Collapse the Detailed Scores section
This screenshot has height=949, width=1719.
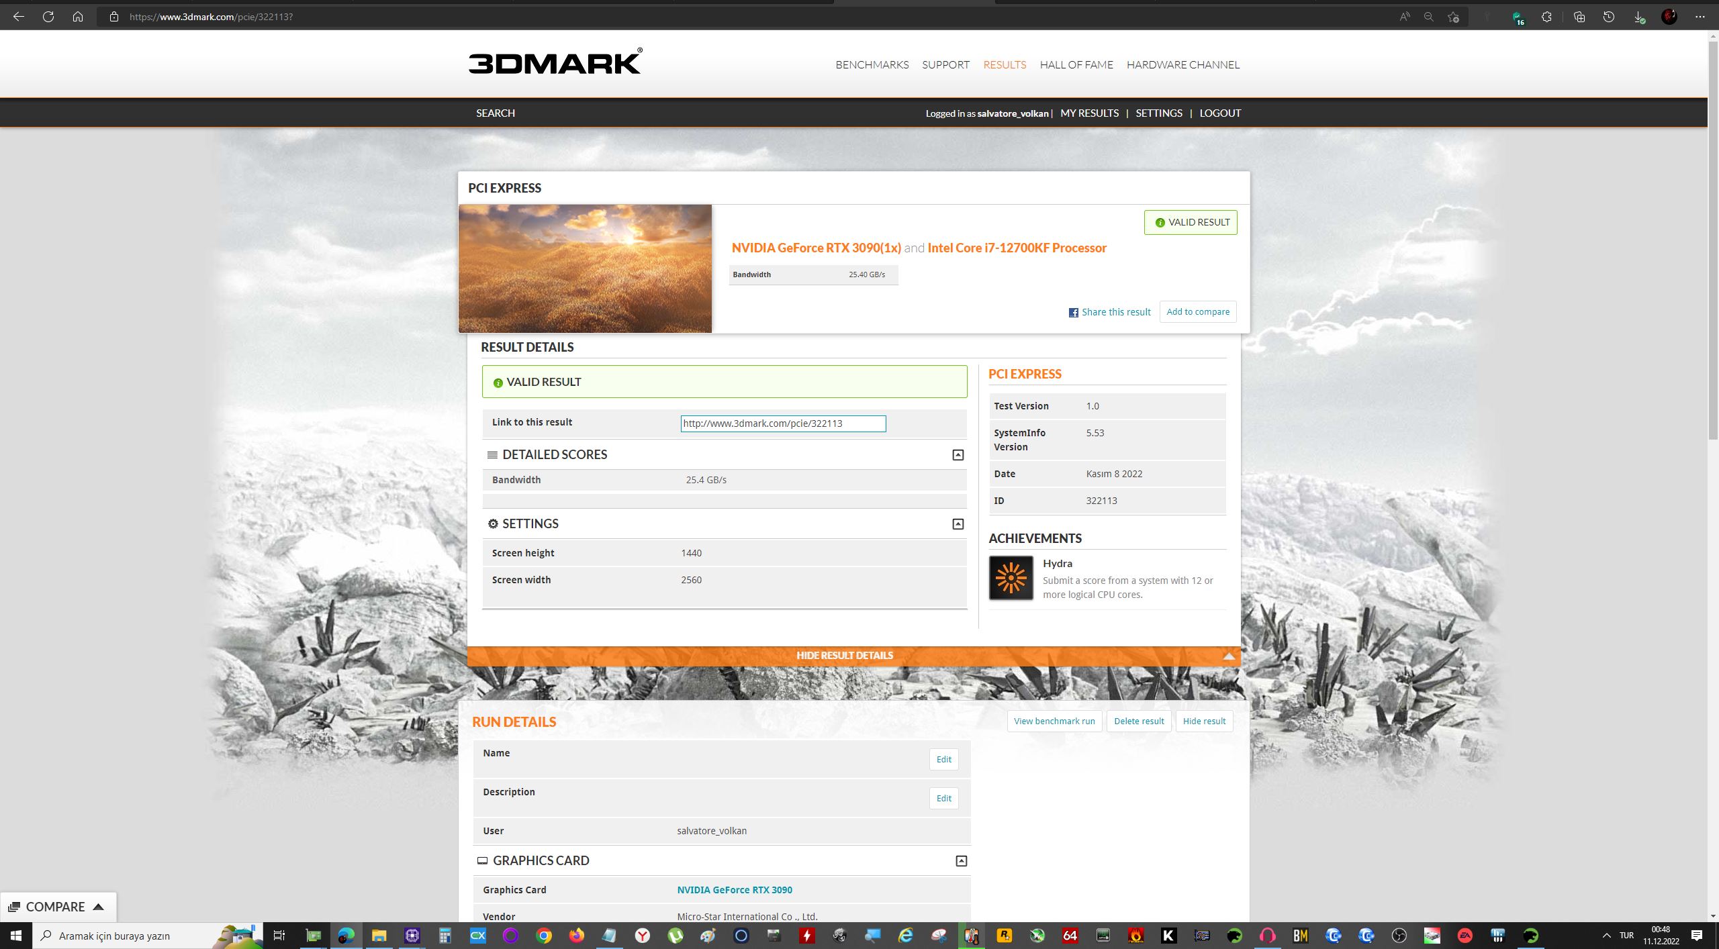(958, 455)
